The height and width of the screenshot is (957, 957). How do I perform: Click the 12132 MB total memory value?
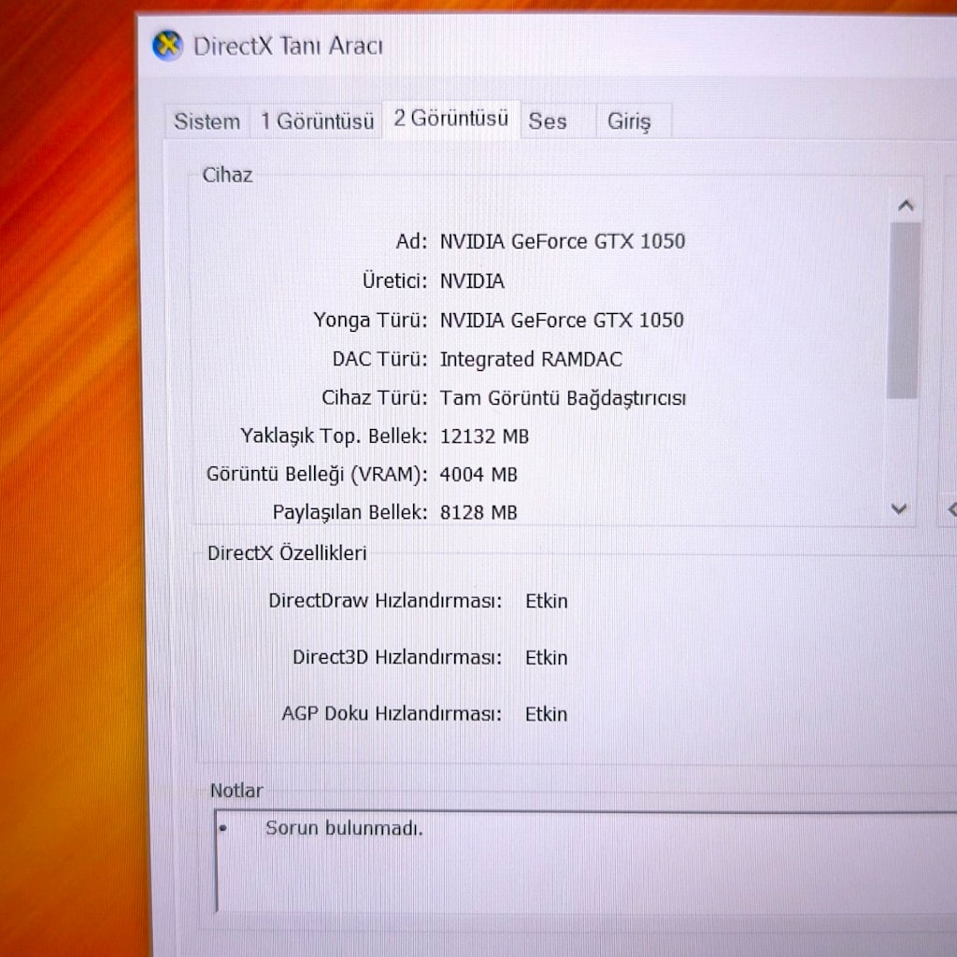pos(484,437)
